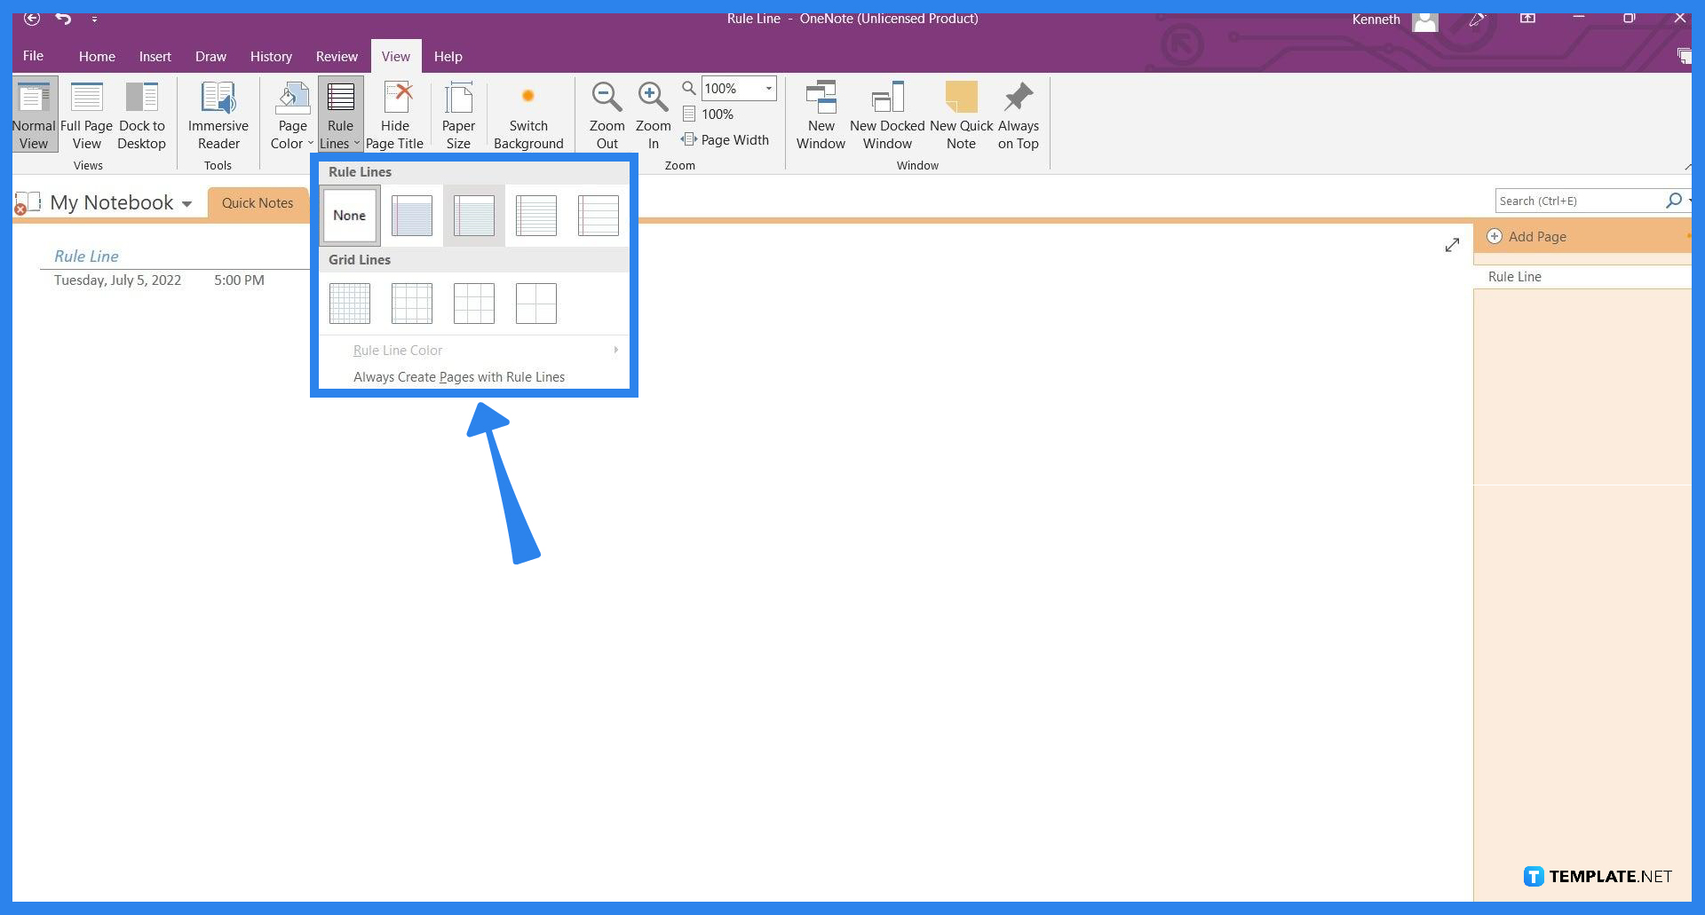Create a New Docked Window
Image resolution: width=1705 pixels, height=915 pixels.
pyautogui.click(x=886, y=114)
